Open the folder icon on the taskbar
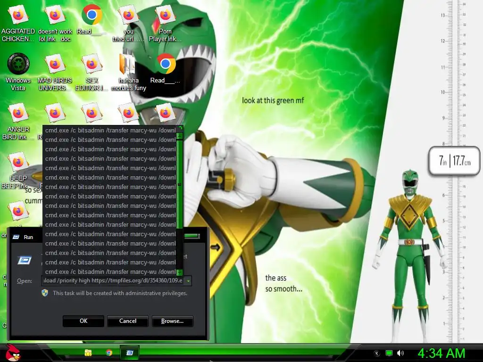Screen dimensions: 483x362 (88, 353)
